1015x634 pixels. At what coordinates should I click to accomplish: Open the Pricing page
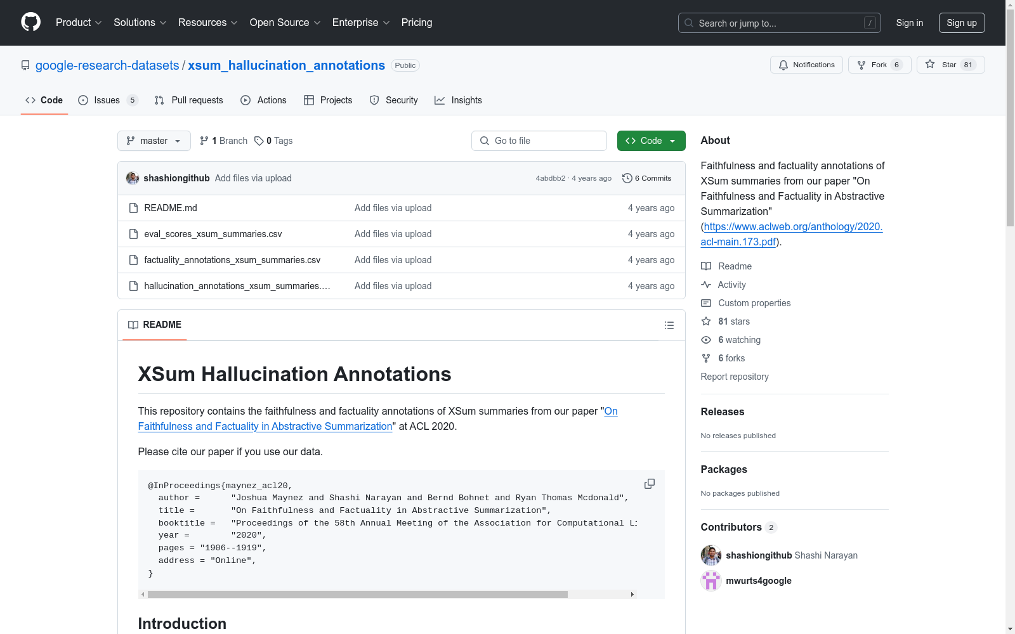(x=417, y=23)
